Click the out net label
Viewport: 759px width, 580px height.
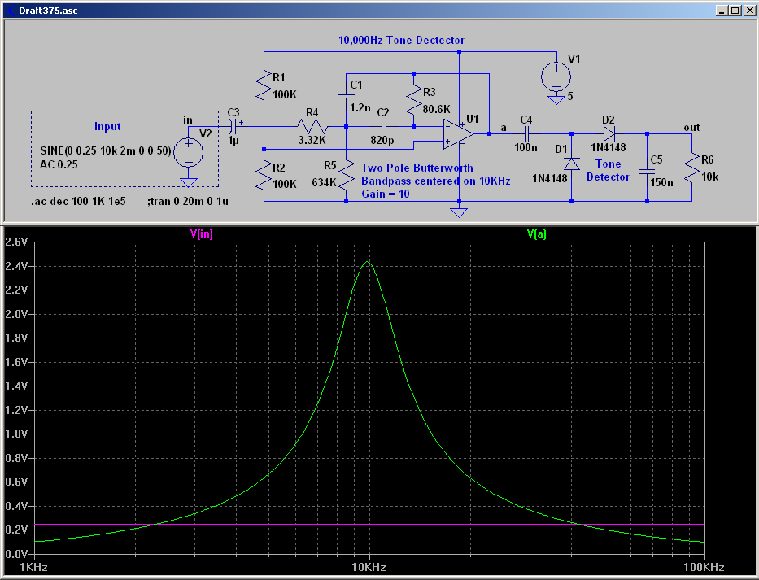coord(691,128)
